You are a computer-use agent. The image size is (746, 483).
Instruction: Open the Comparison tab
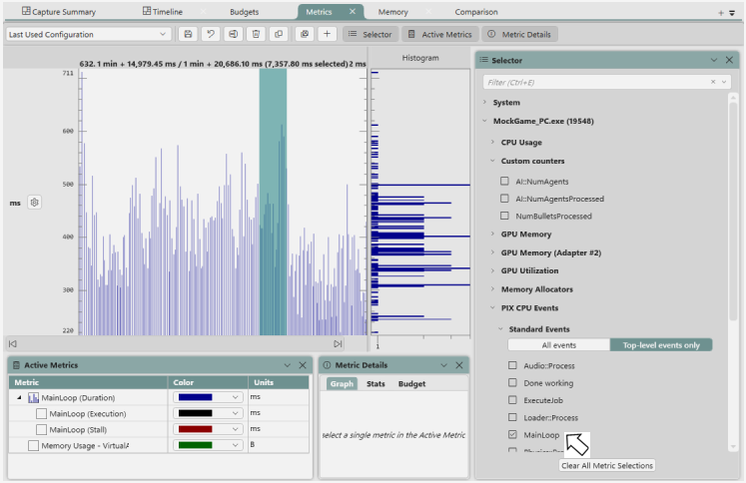point(476,12)
